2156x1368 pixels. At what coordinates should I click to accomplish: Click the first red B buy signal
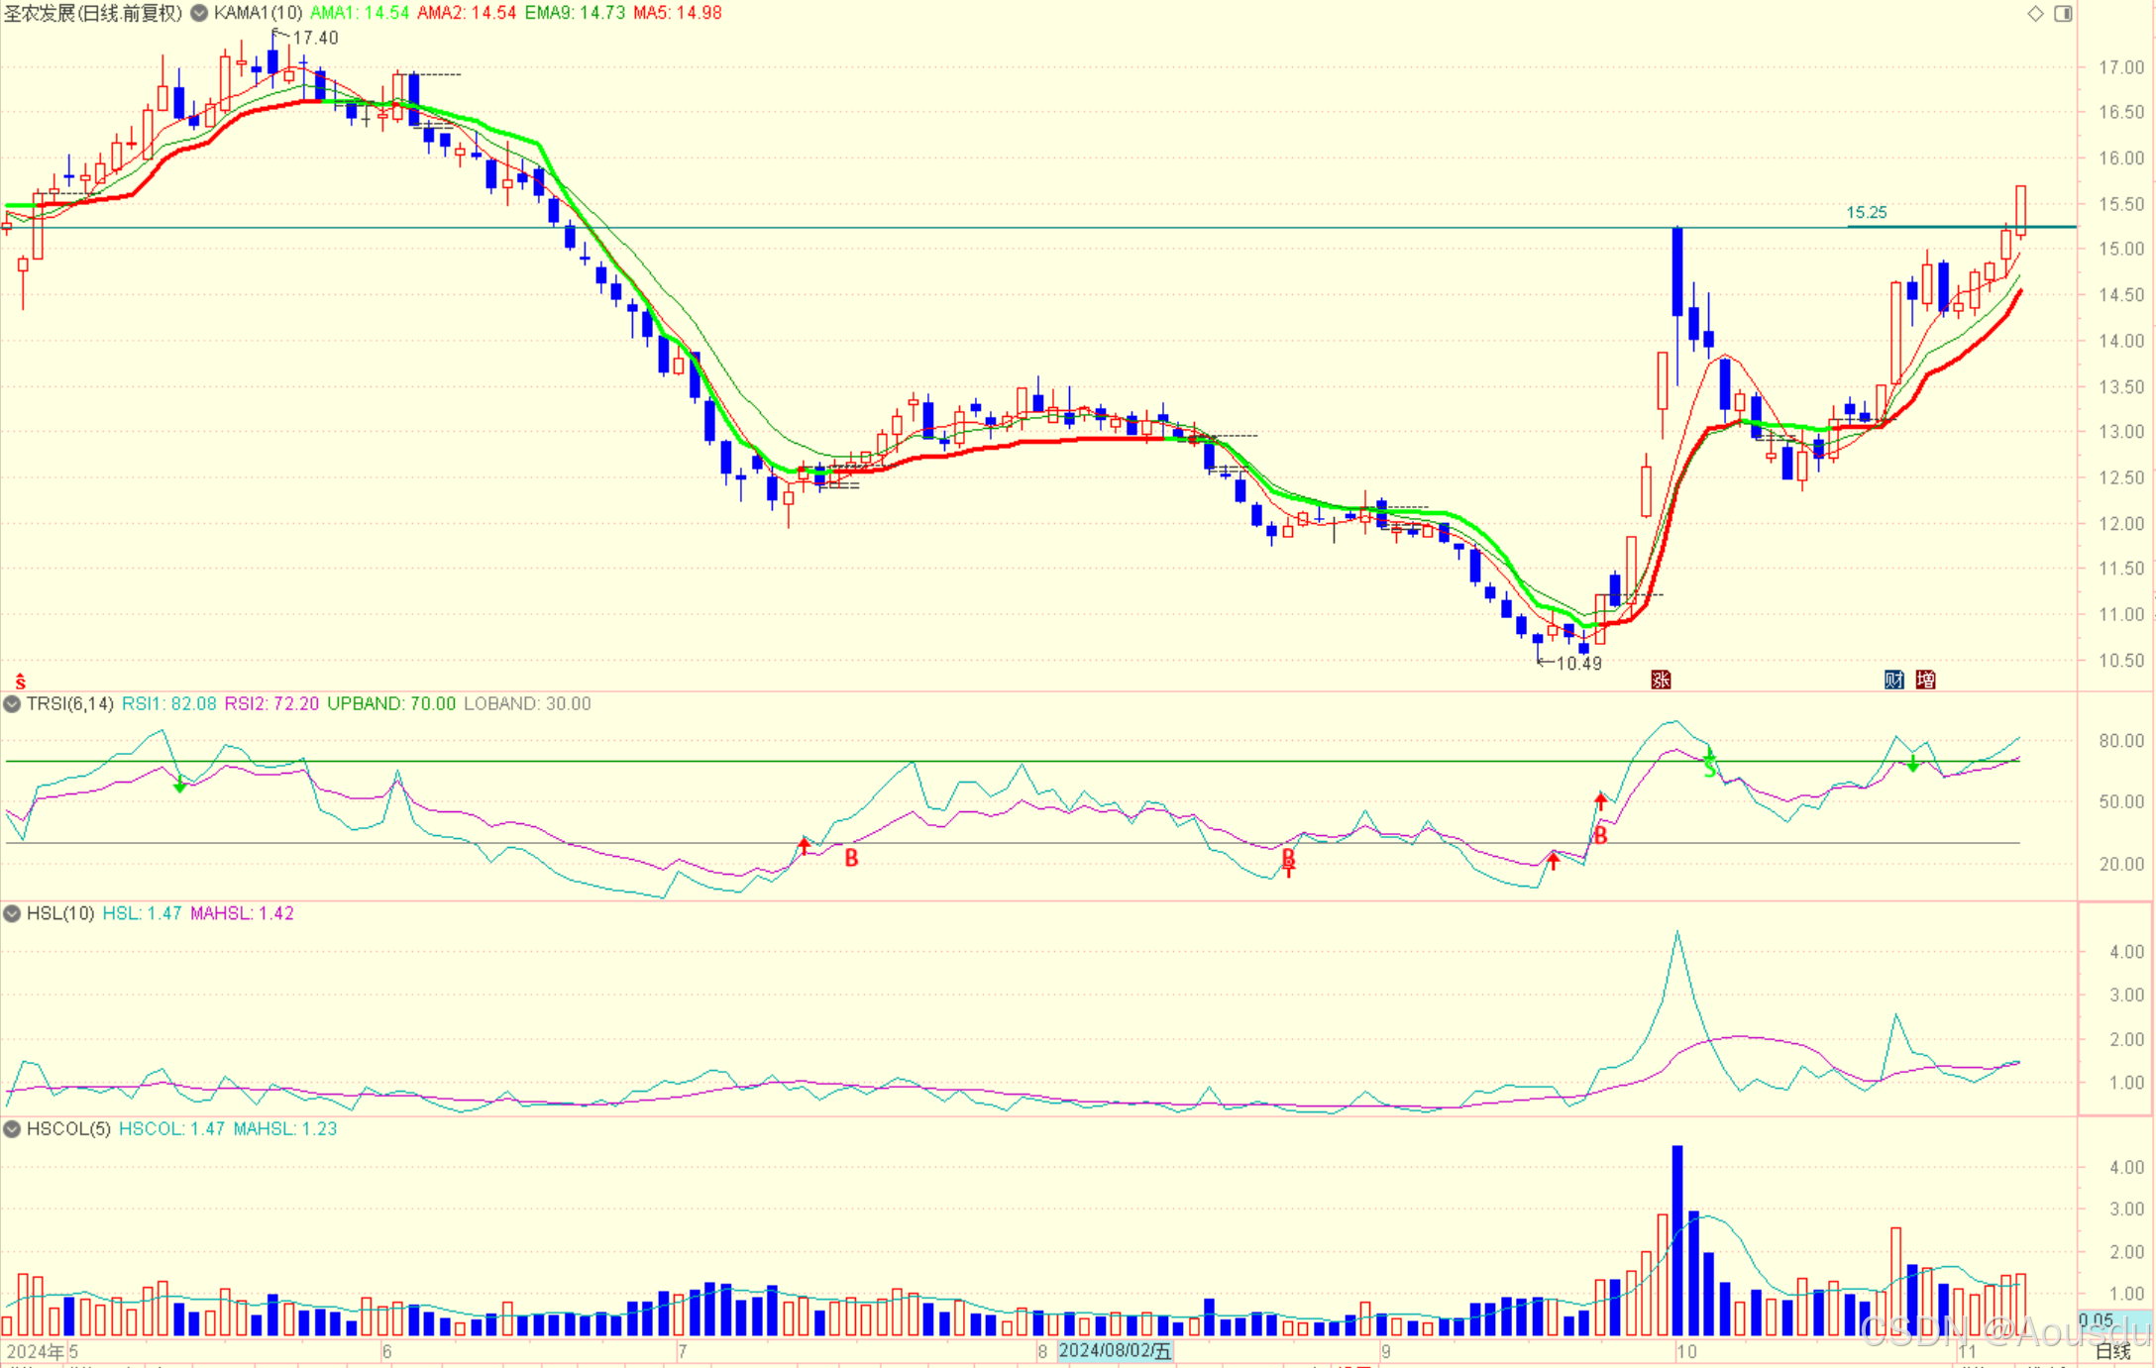pyautogui.click(x=851, y=858)
